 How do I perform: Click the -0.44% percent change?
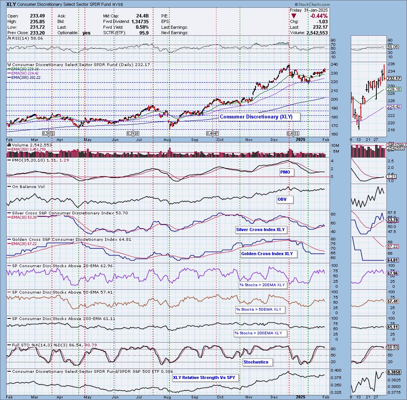pyautogui.click(x=319, y=16)
